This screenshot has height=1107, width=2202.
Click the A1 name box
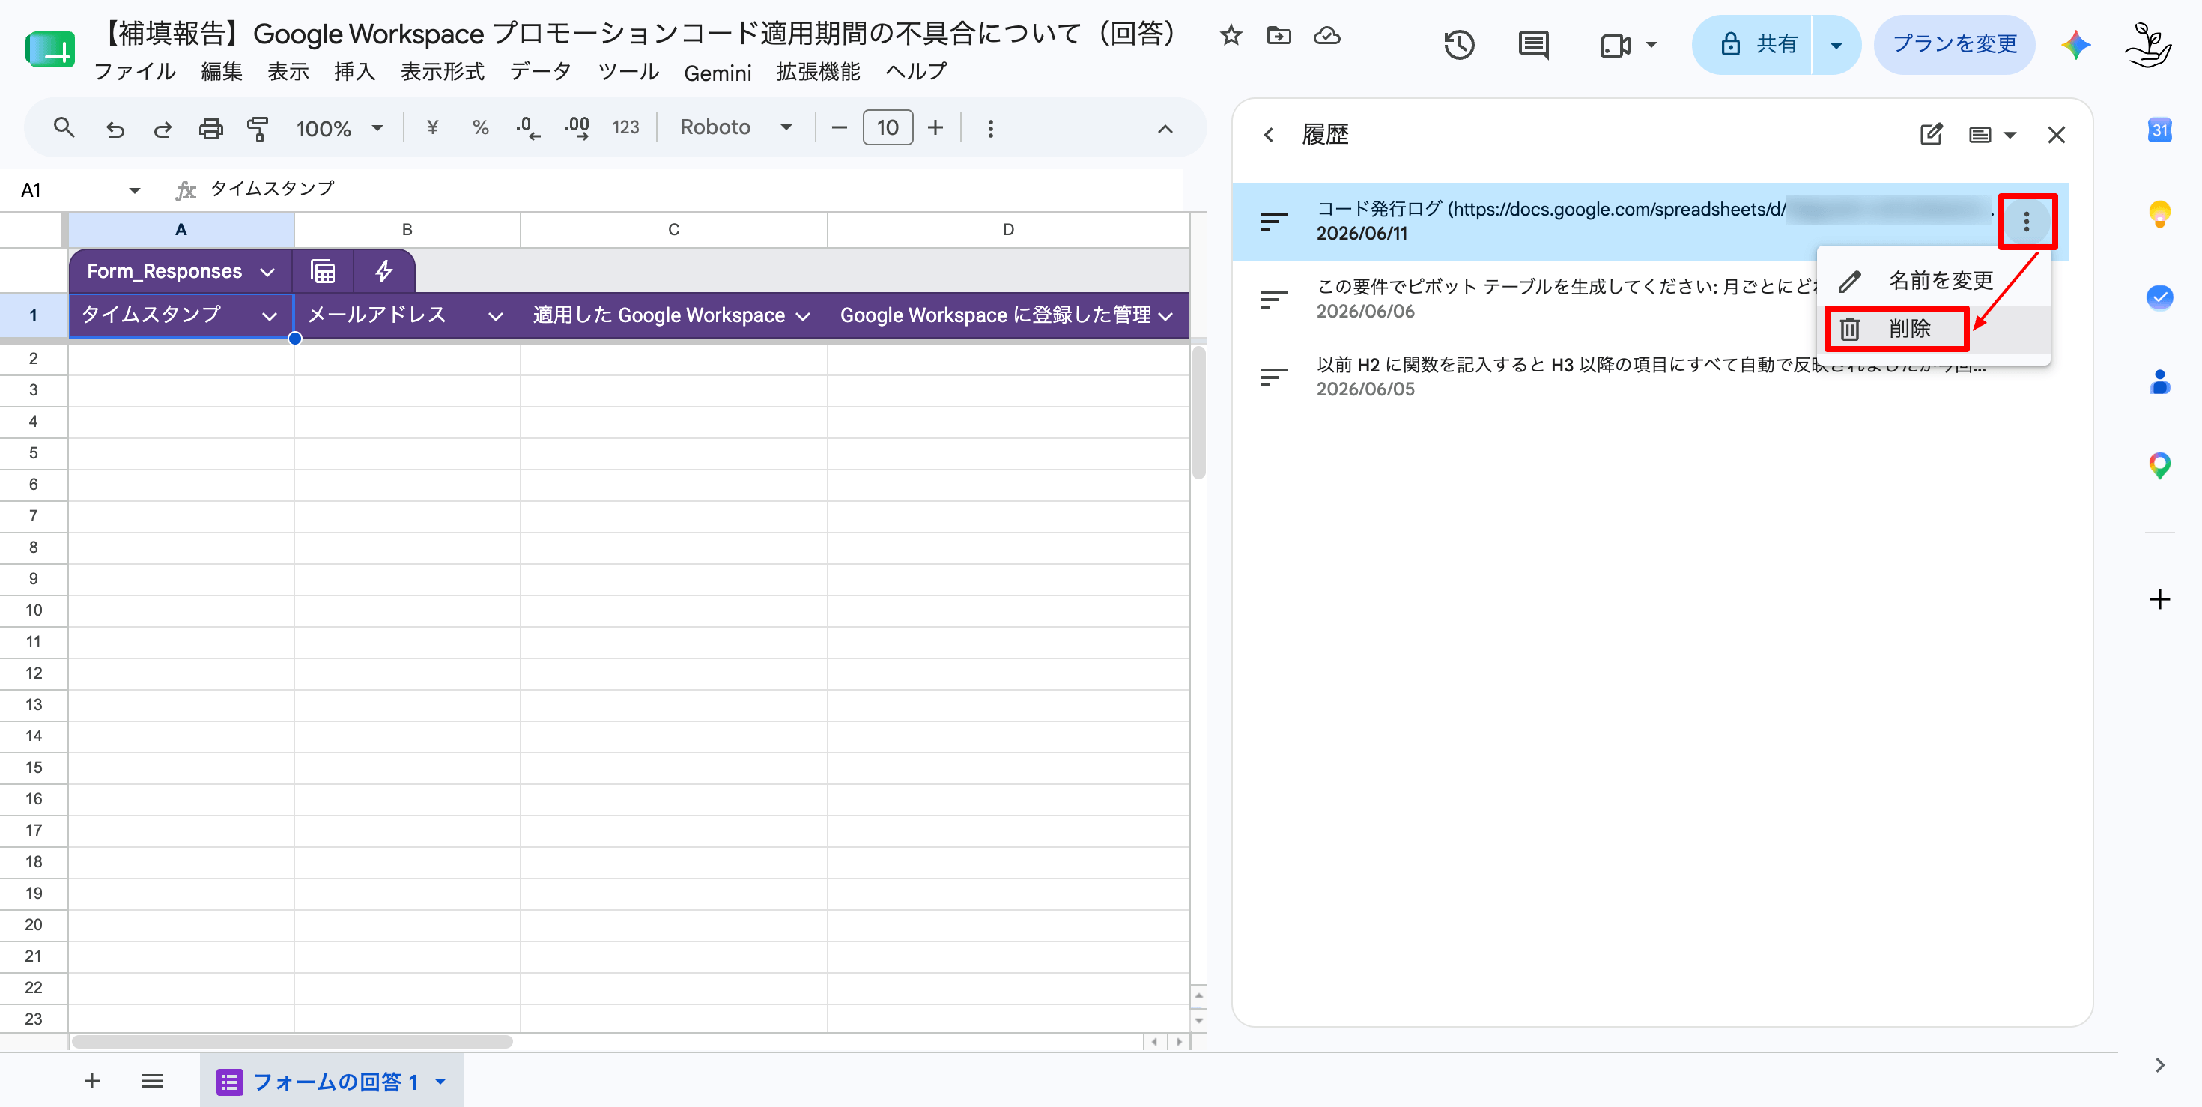point(79,189)
